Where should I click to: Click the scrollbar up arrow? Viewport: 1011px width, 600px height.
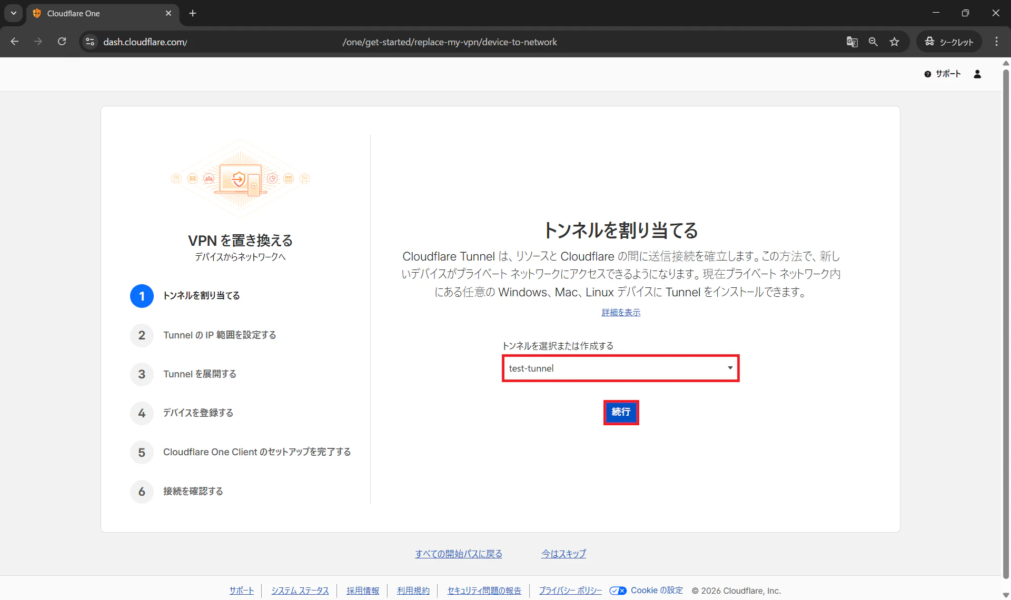pos(1006,63)
